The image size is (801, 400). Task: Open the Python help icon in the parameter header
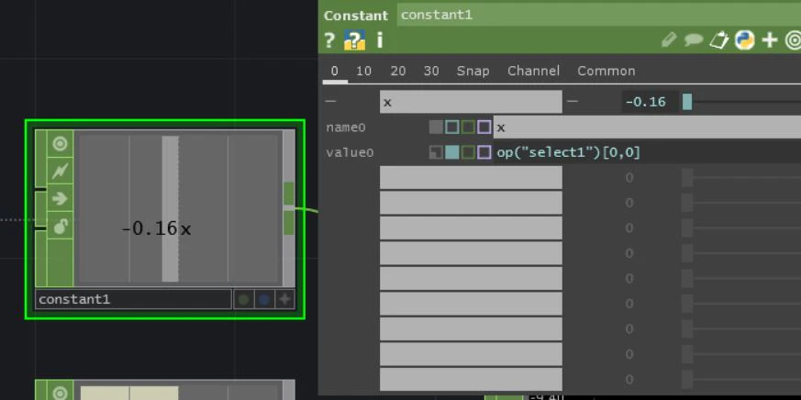[354, 39]
